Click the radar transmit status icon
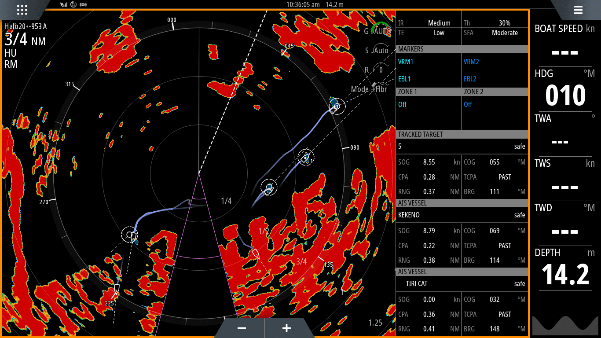 click(x=73, y=5)
